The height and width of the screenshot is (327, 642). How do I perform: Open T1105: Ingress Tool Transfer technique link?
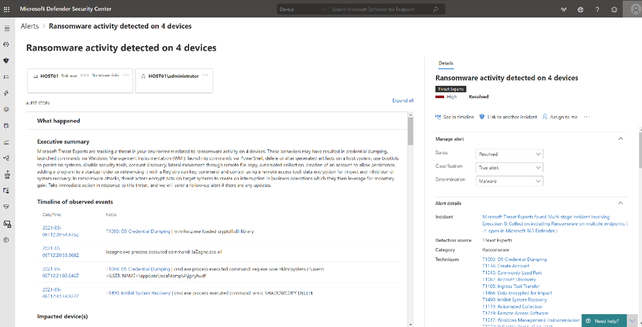(511, 286)
